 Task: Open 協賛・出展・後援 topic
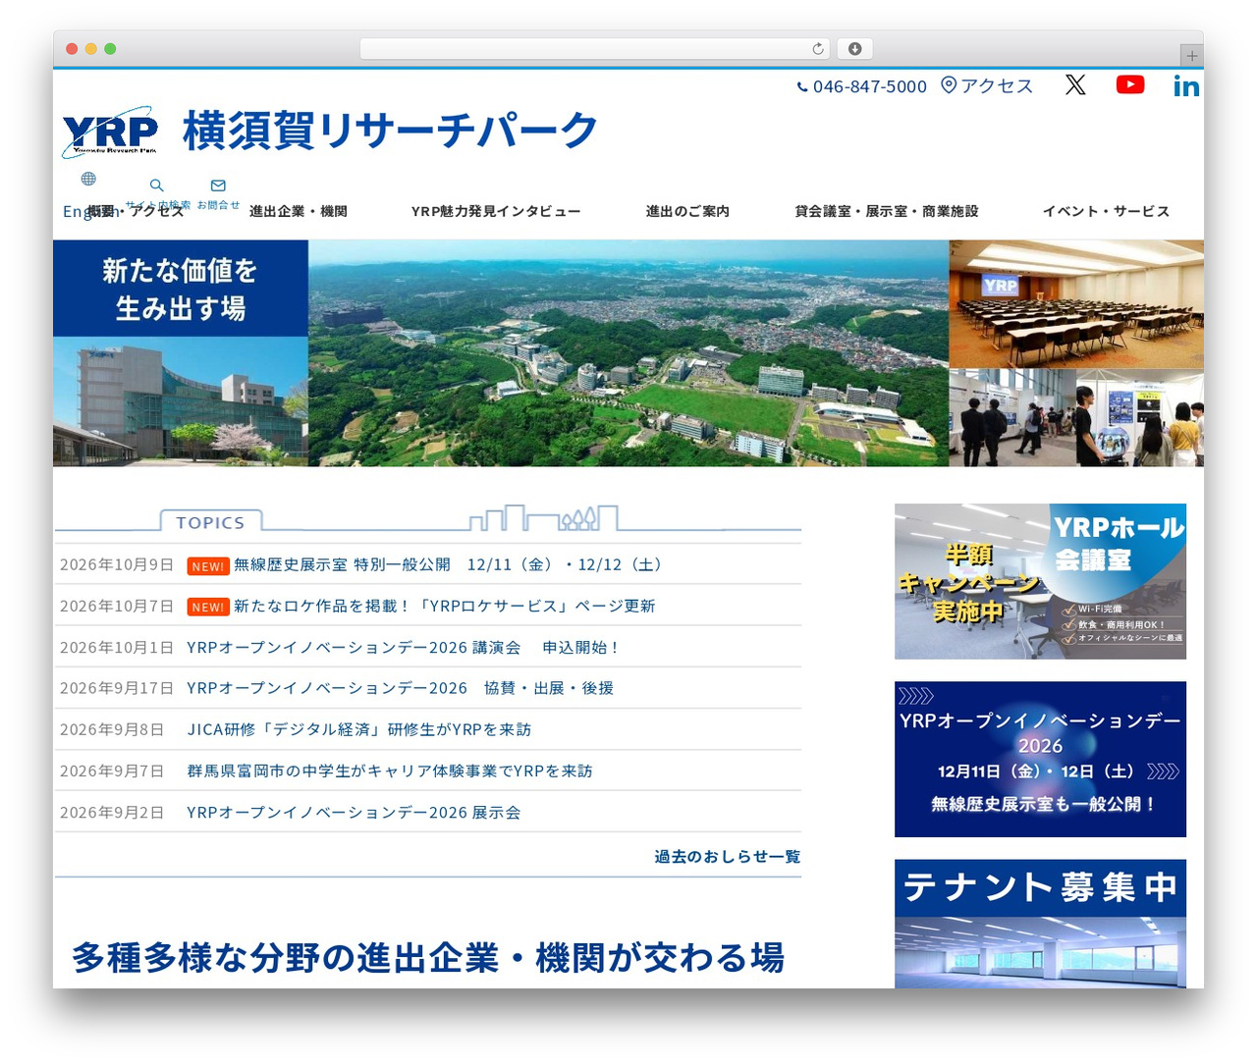(x=401, y=688)
